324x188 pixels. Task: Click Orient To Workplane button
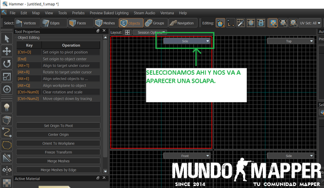click(58, 143)
